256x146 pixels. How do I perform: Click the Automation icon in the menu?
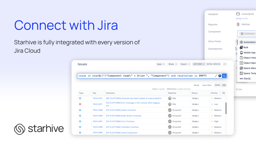241,42
